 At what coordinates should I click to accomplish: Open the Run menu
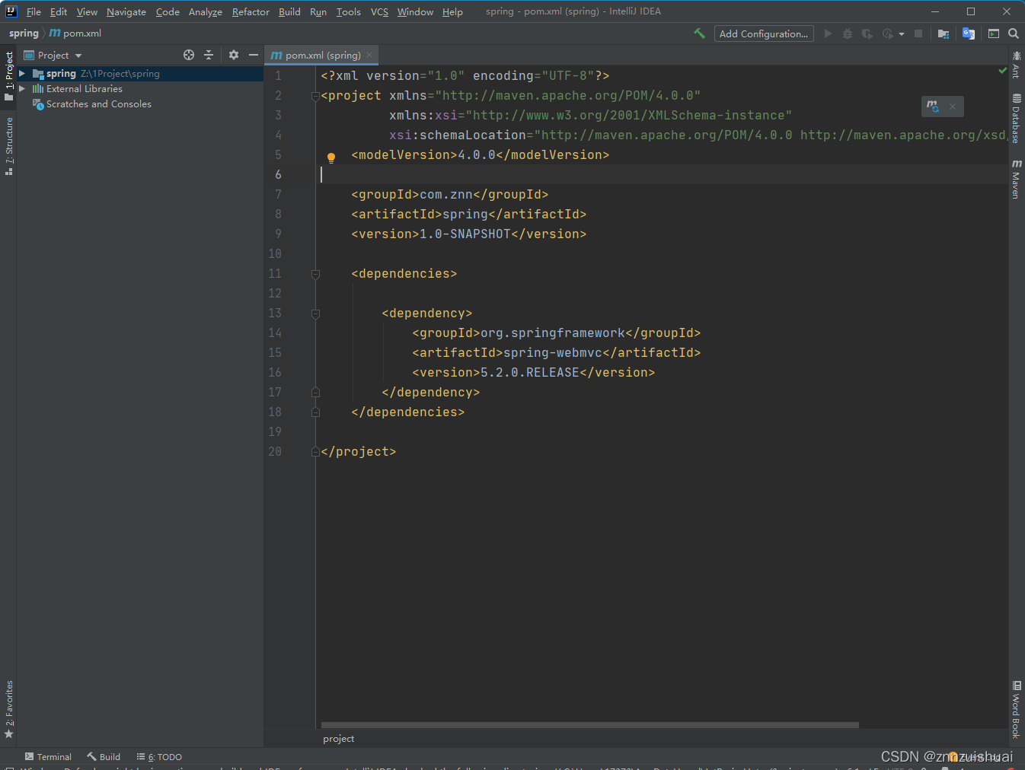click(318, 11)
